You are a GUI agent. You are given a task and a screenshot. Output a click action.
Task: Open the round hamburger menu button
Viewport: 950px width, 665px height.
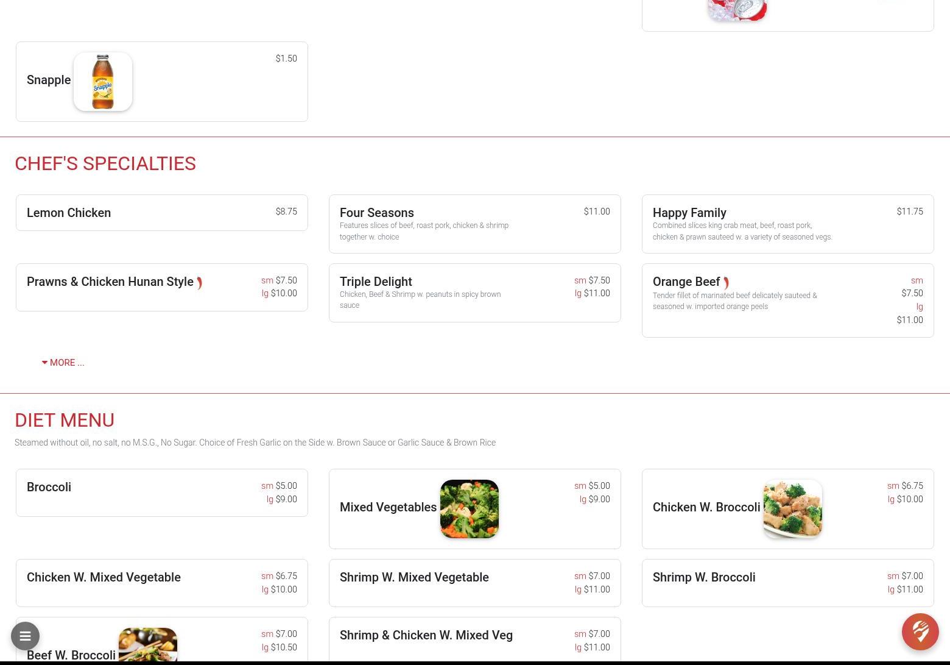point(25,636)
